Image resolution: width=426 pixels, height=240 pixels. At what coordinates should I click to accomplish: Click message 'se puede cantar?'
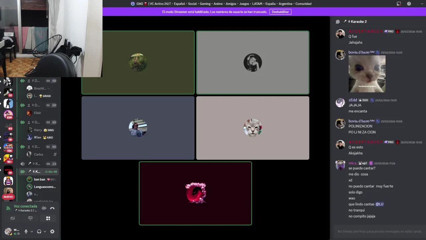click(362, 168)
